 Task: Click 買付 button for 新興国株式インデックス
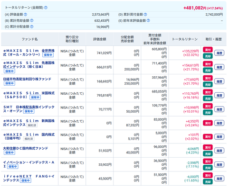coord(208,123)
